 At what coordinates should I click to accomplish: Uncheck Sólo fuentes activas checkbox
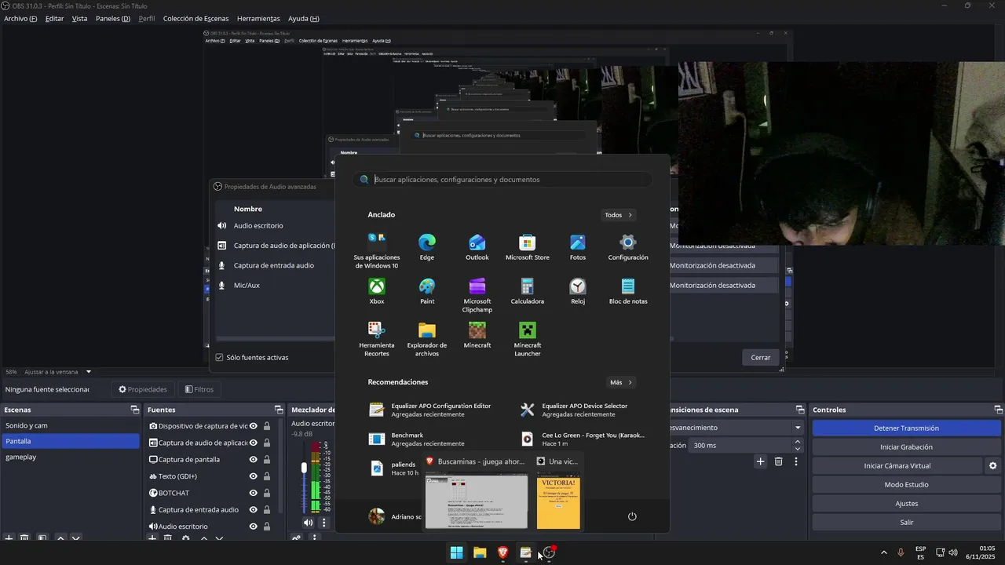(x=219, y=357)
